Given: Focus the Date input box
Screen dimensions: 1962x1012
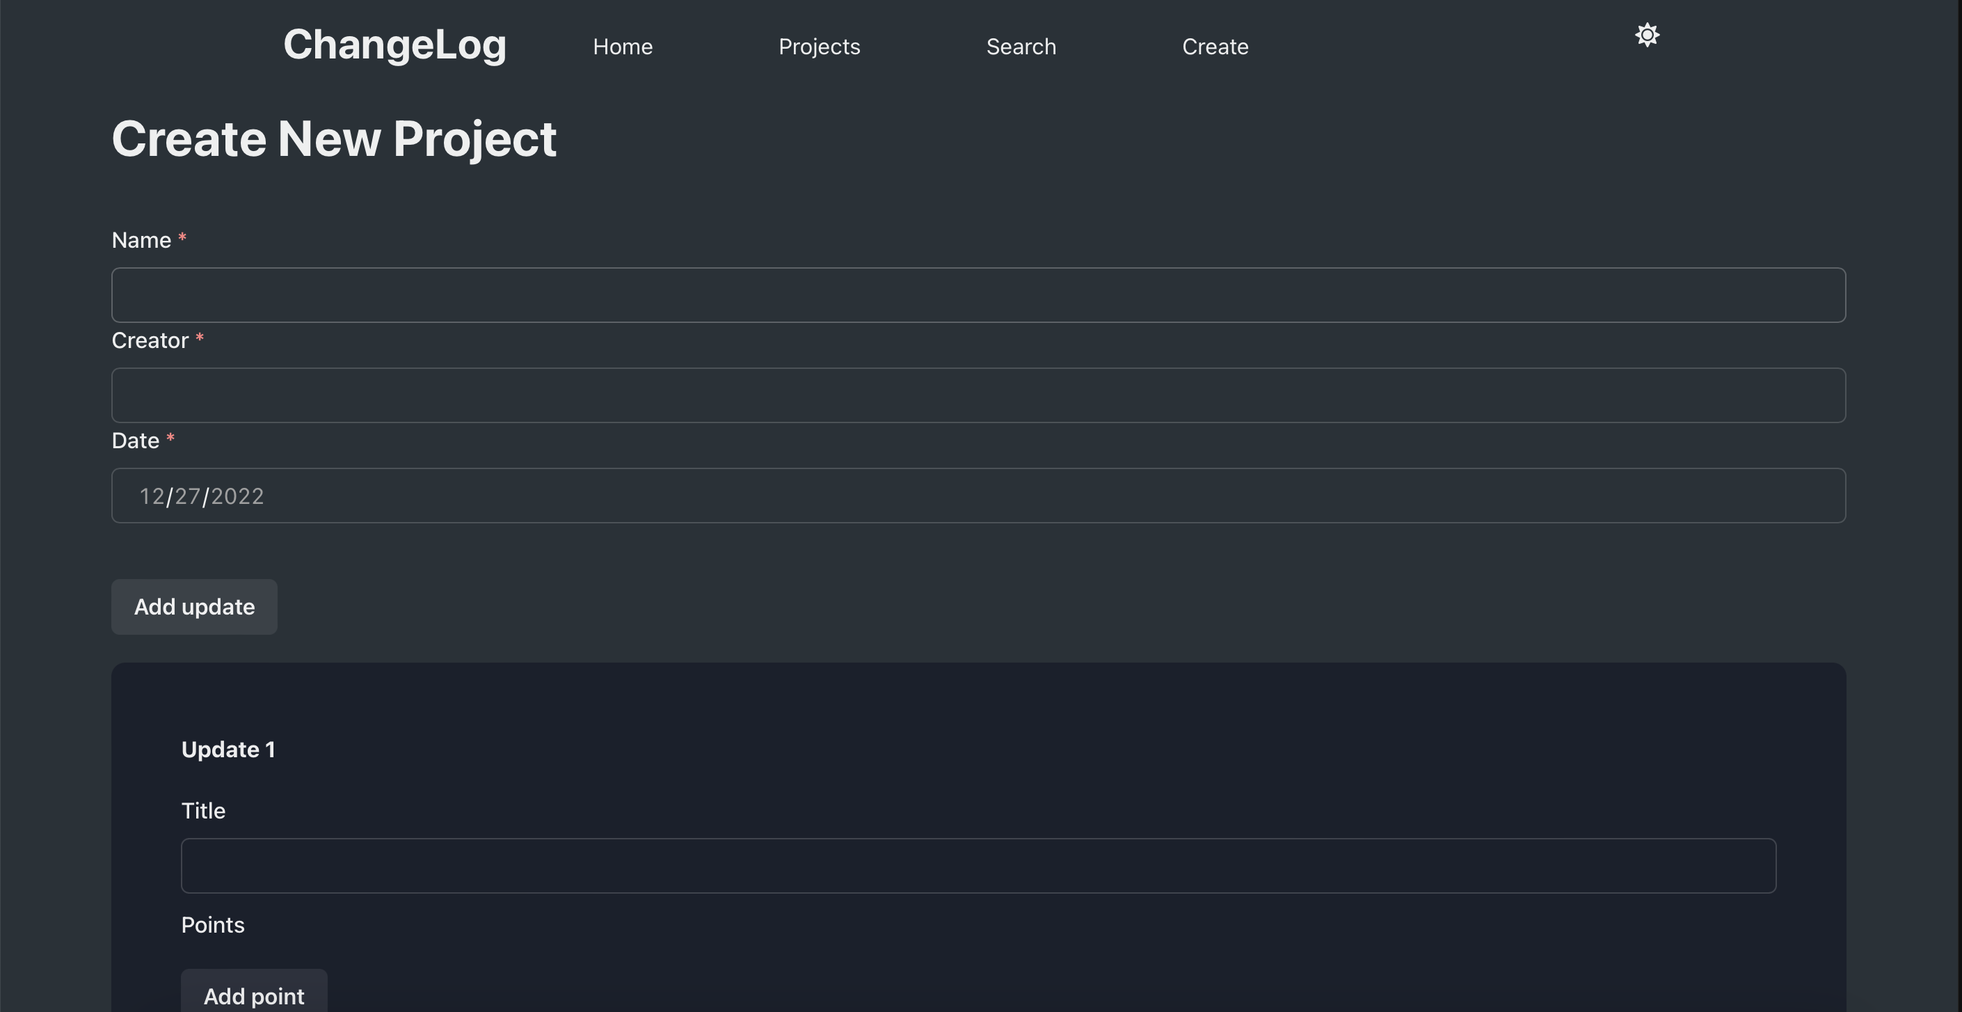Looking at the screenshot, I should (978, 496).
